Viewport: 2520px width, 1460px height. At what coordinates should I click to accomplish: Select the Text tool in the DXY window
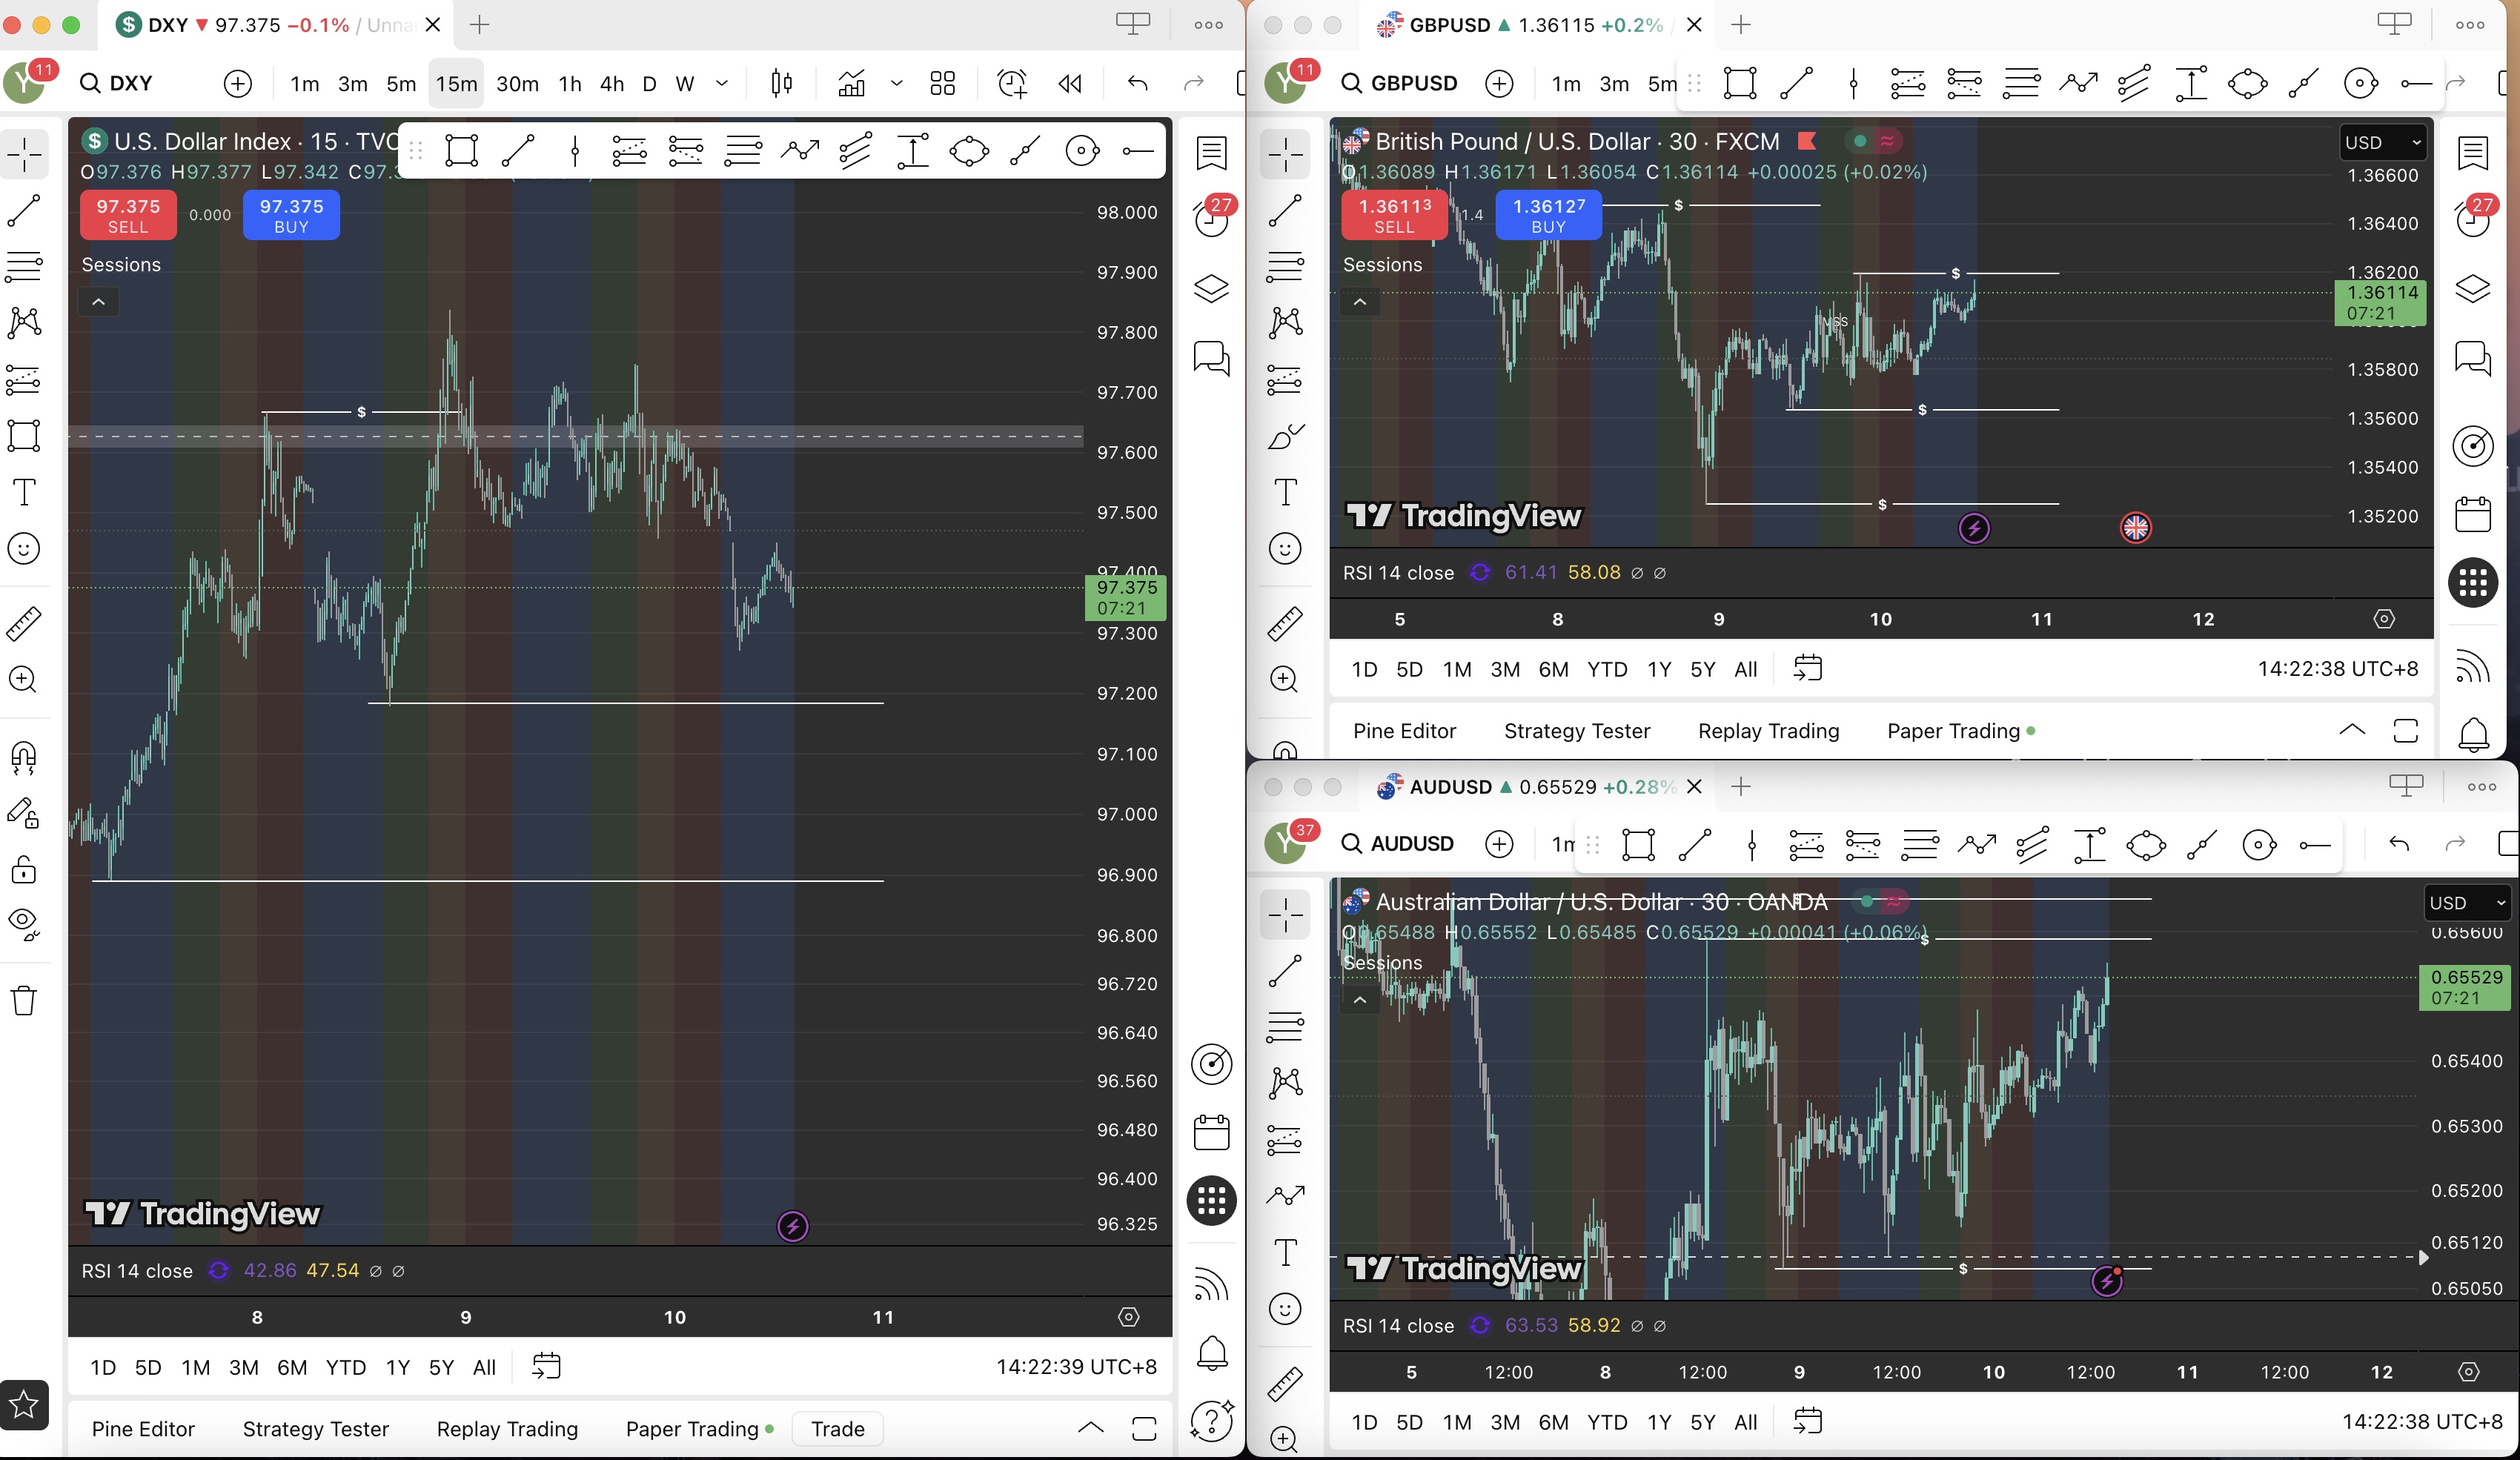click(24, 492)
